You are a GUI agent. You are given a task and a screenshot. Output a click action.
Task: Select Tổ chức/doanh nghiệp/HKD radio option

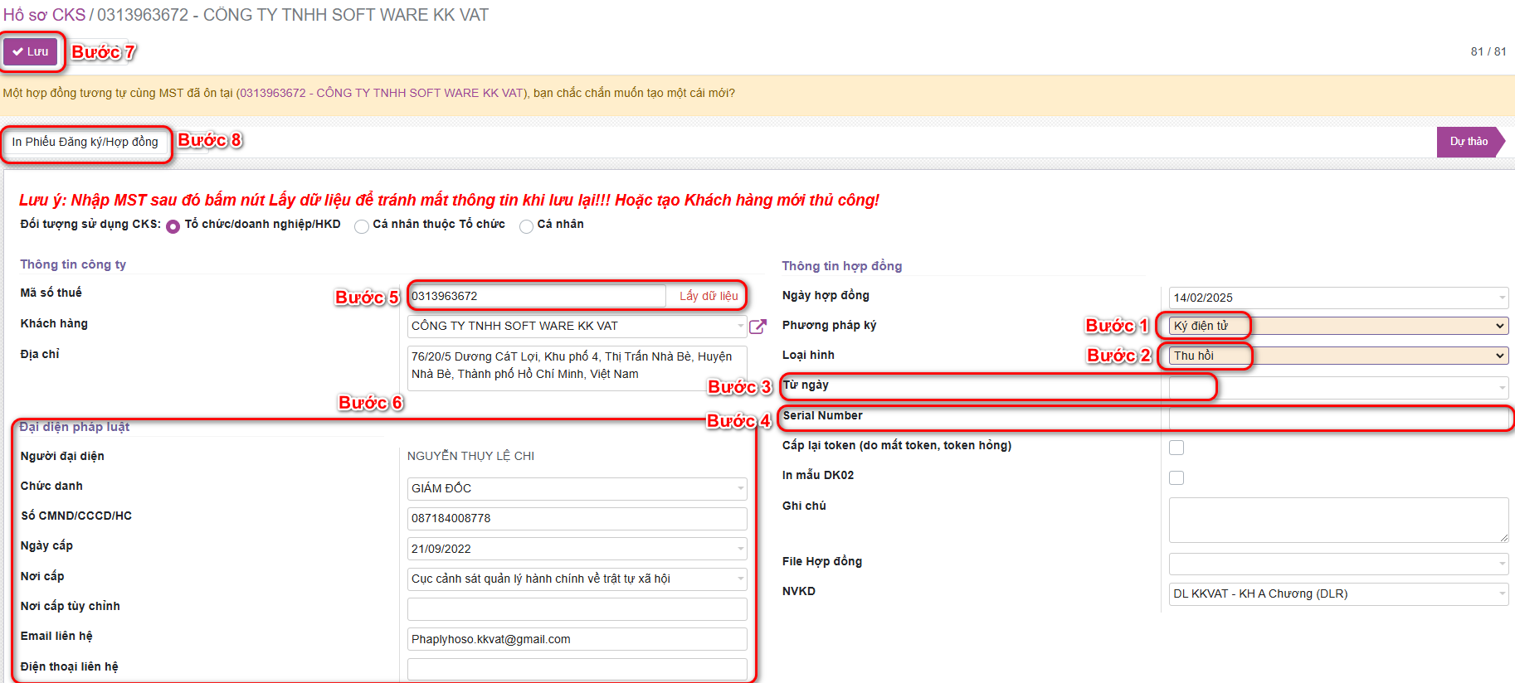[173, 226]
